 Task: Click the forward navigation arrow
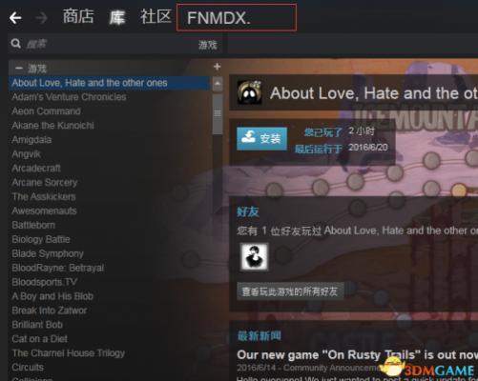click(x=41, y=18)
